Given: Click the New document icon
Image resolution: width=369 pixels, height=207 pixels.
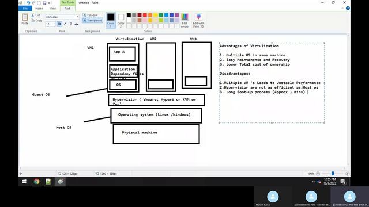Looking at the screenshot, I should tap(39, 3).
